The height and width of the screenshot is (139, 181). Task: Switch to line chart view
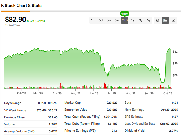173,20
